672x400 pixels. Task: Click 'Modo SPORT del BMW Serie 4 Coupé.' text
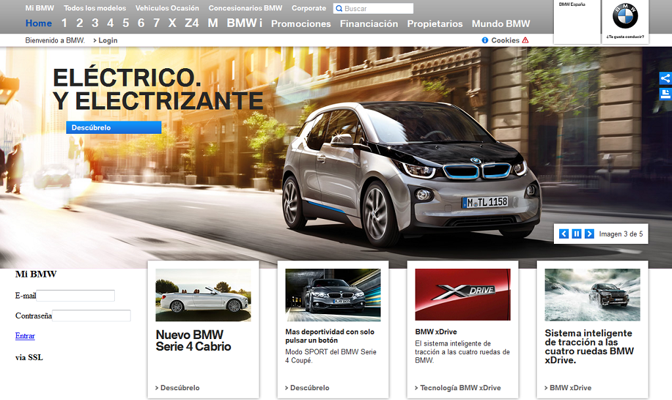click(x=331, y=356)
